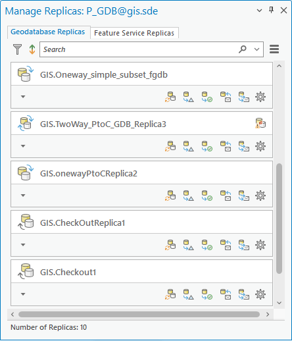Click the checkout replica icon of GIS.CheckOutReplica1
The image size is (292, 341).
[26, 222]
